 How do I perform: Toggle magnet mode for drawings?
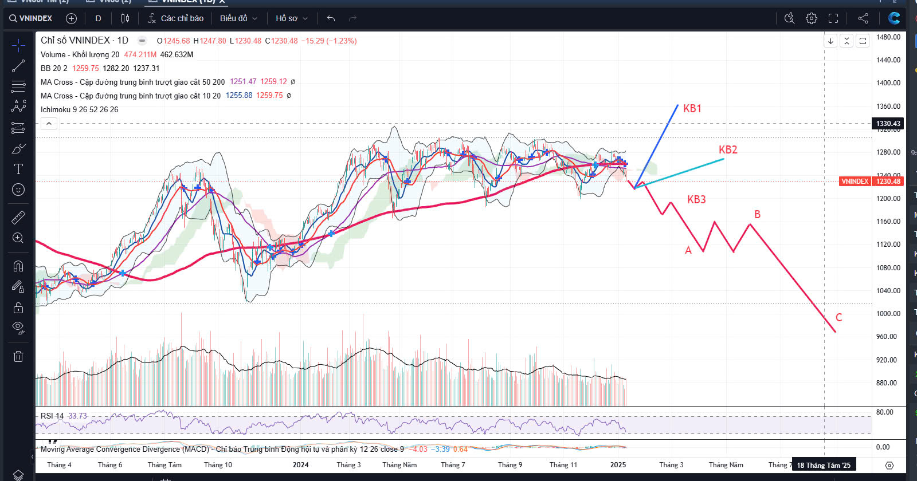(x=18, y=266)
